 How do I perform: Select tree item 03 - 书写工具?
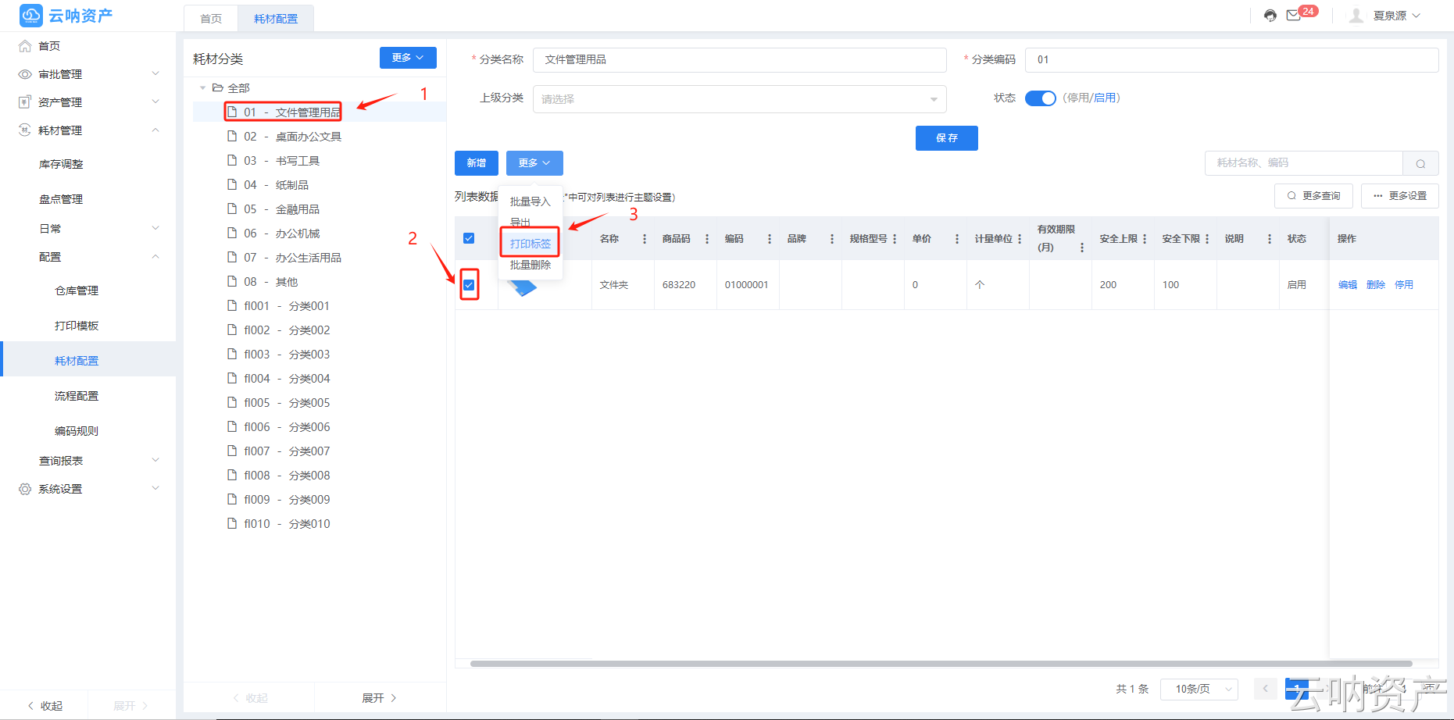point(281,160)
